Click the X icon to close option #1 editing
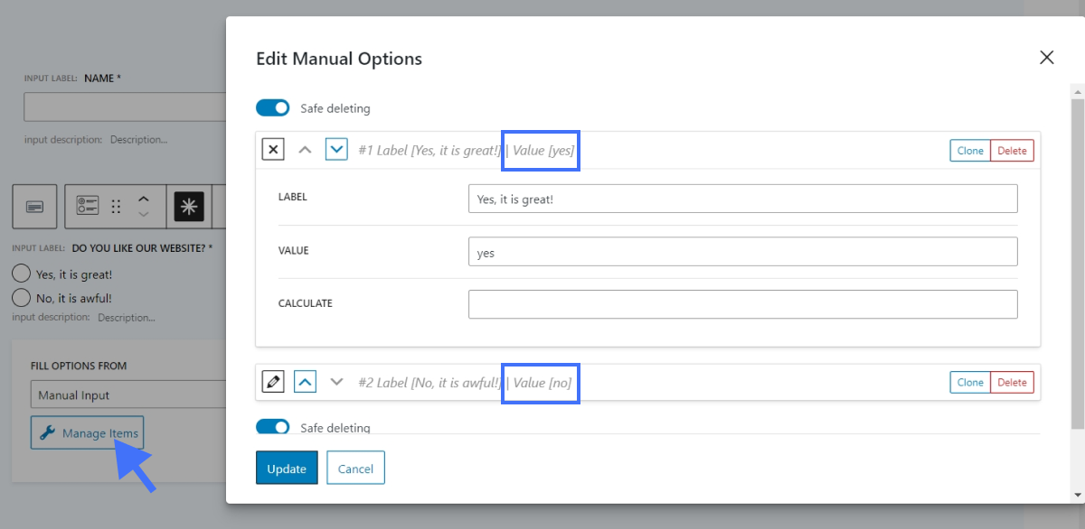 (273, 150)
